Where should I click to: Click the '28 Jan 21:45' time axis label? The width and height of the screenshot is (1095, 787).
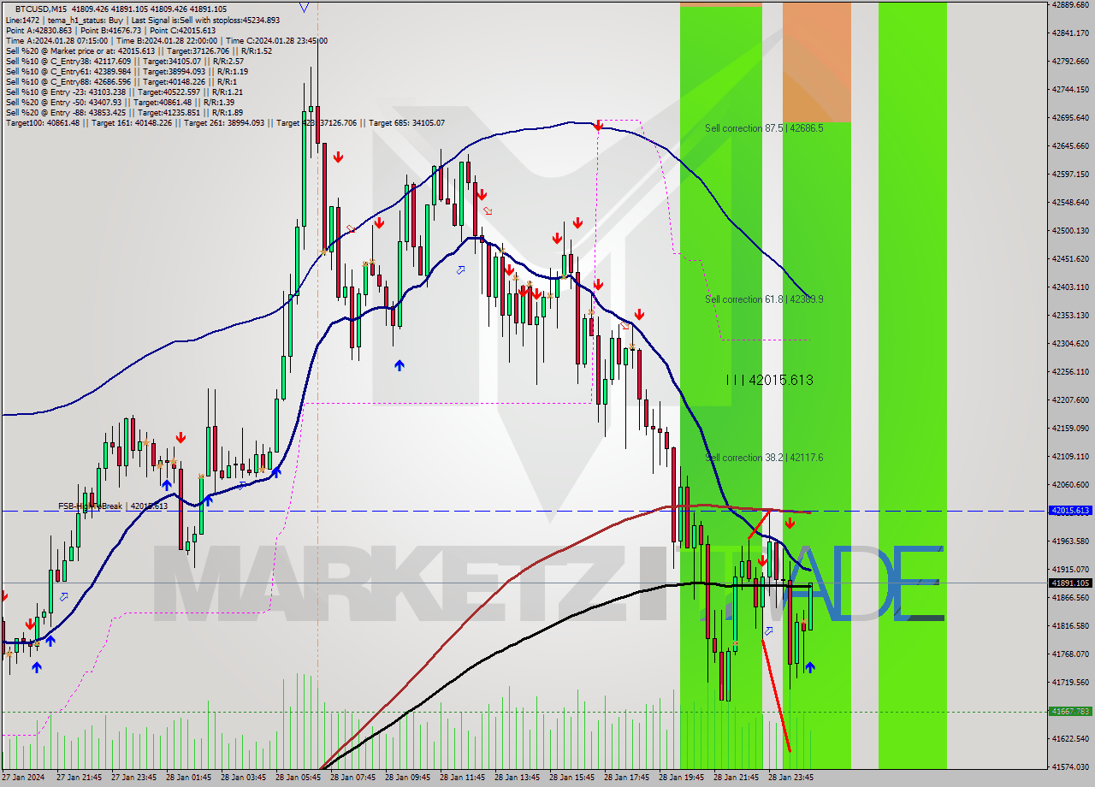click(736, 778)
